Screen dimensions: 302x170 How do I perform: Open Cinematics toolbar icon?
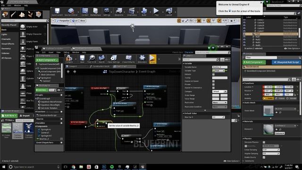(132, 12)
